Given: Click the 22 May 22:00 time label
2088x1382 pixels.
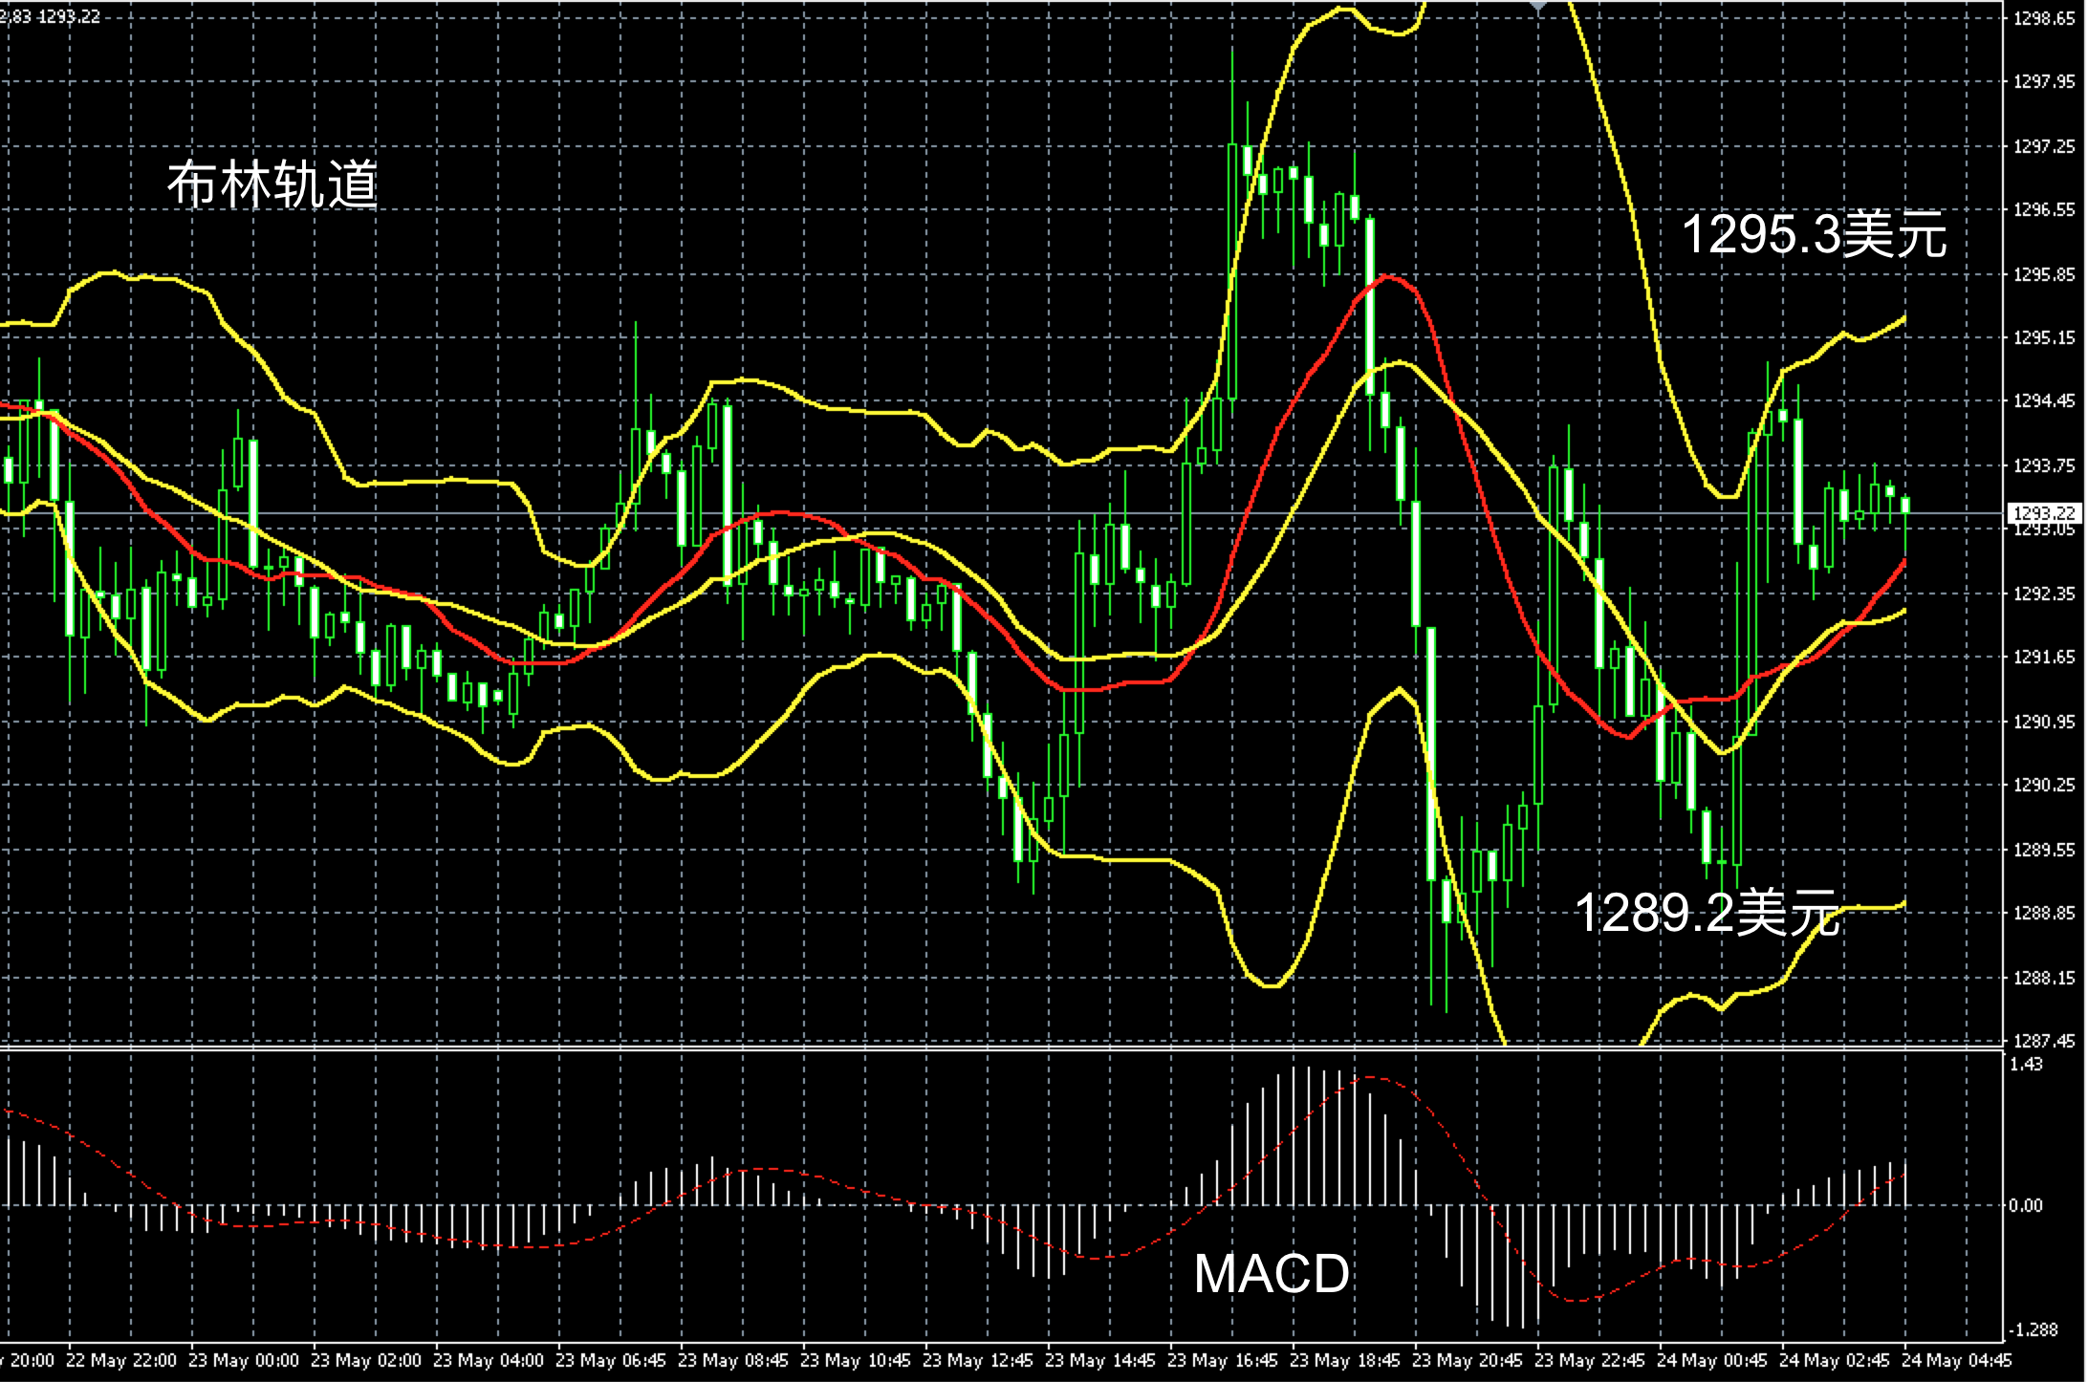Looking at the screenshot, I should pos(122,1360).
